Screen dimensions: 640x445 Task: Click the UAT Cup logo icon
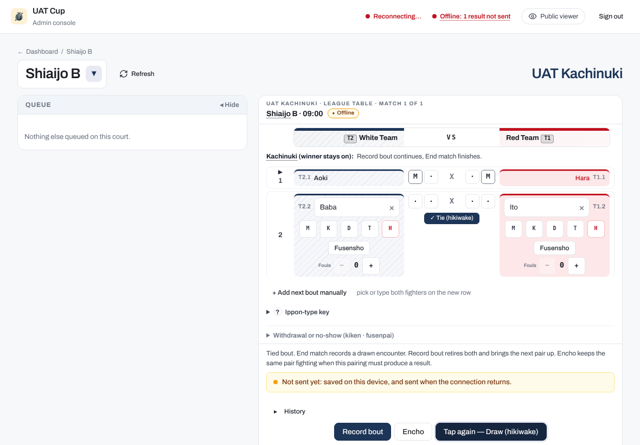[x=19, y=16]
